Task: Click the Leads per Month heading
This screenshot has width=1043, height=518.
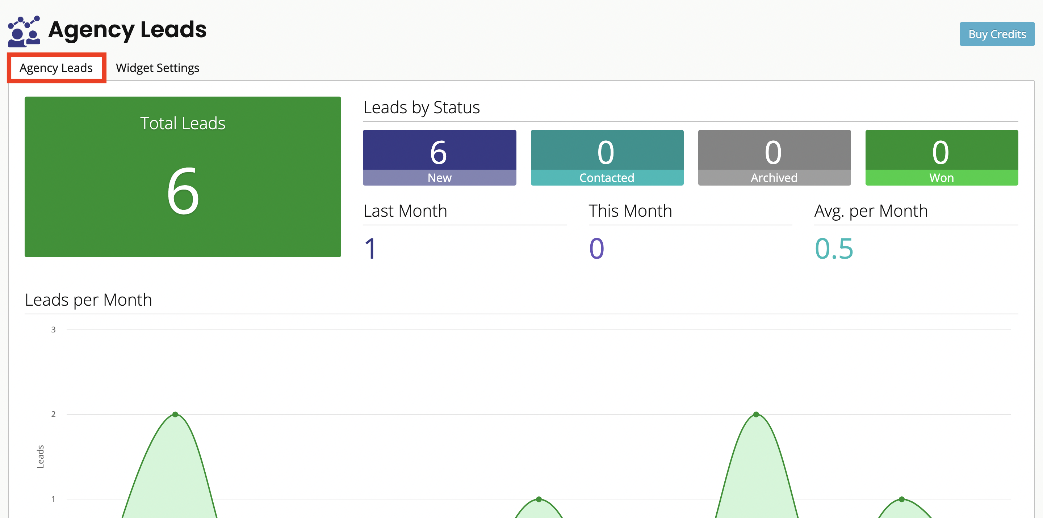Action: pos(88,300)
